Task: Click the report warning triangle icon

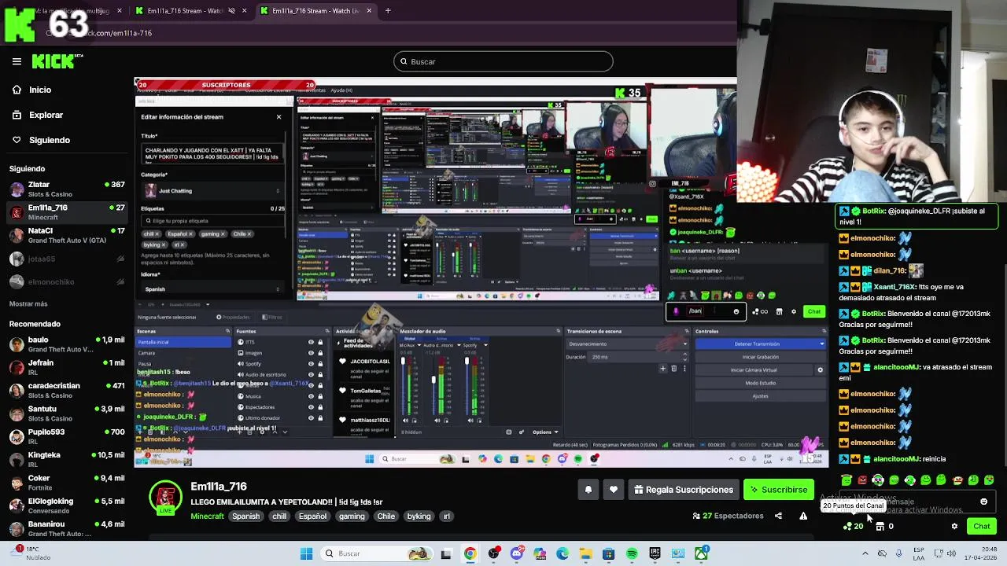Action: tap(803, 516)
